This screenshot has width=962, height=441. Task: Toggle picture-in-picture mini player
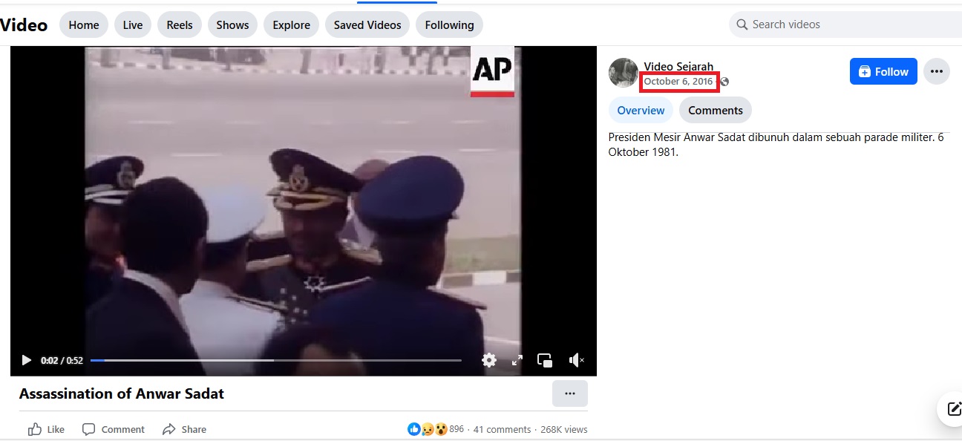click(x=545, y=360)
